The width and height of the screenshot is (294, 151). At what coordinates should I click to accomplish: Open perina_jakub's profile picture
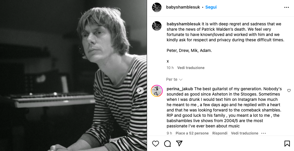coord(157,91)
